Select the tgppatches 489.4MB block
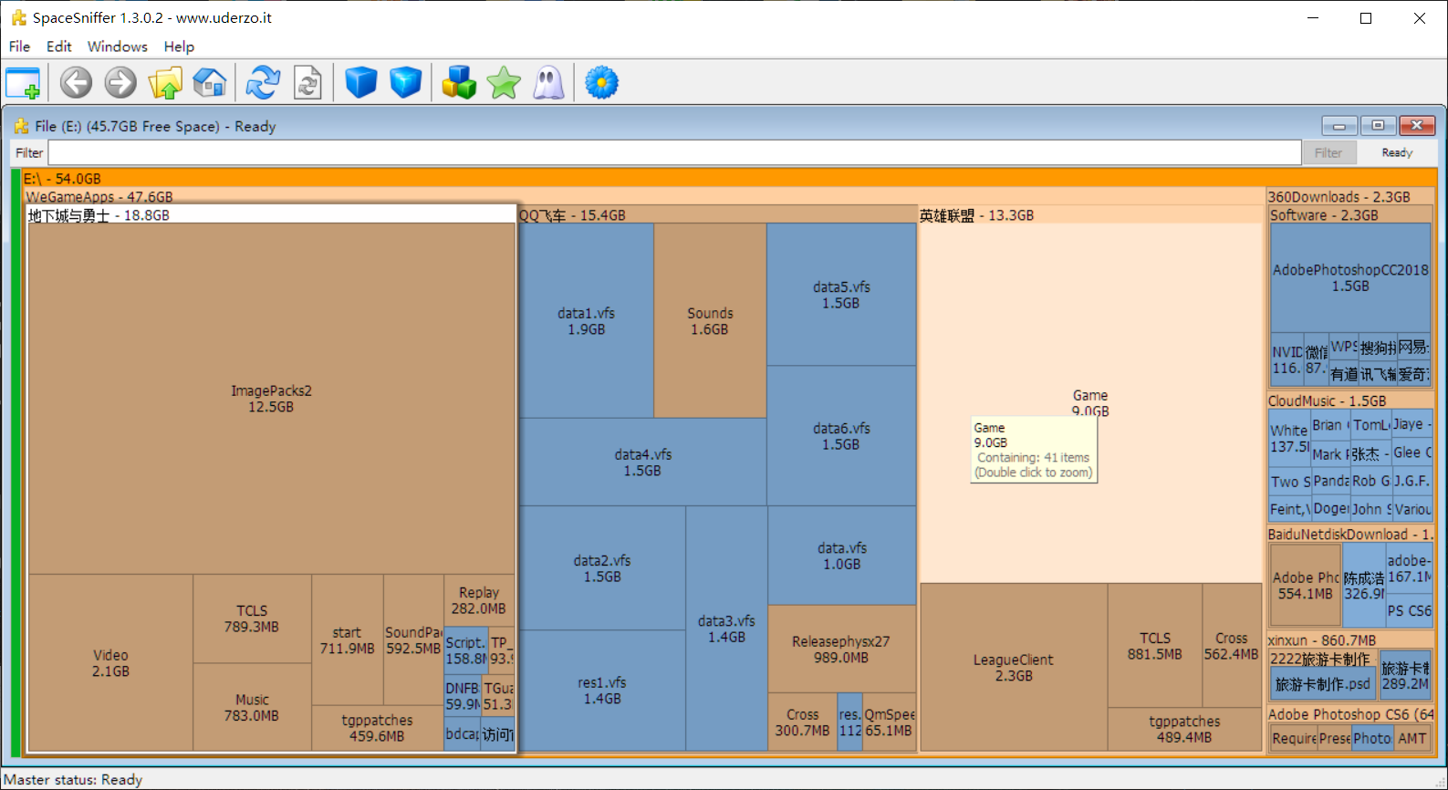The height and width of the screenshot is (790, 1448). (1184, 729)
